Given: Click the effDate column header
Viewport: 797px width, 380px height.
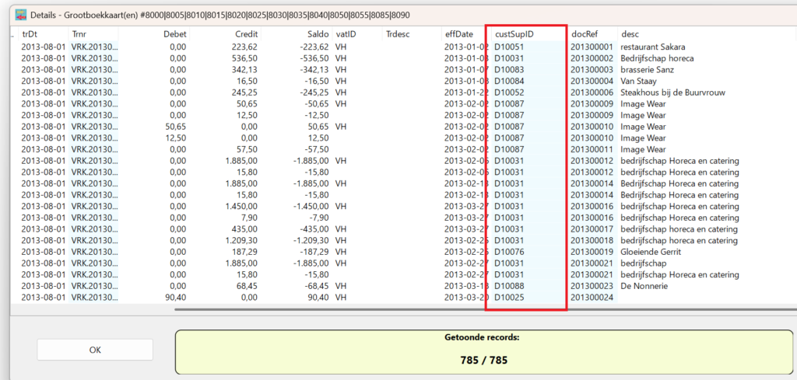Looking at the screenshot, I should point(458,34).
